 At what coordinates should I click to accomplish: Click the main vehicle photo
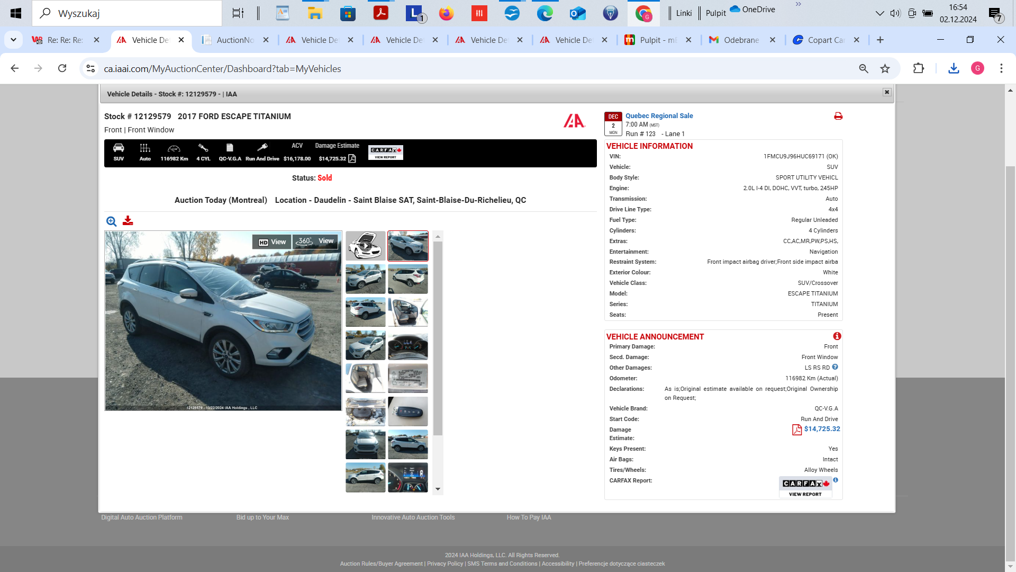[x=223, y=321]
